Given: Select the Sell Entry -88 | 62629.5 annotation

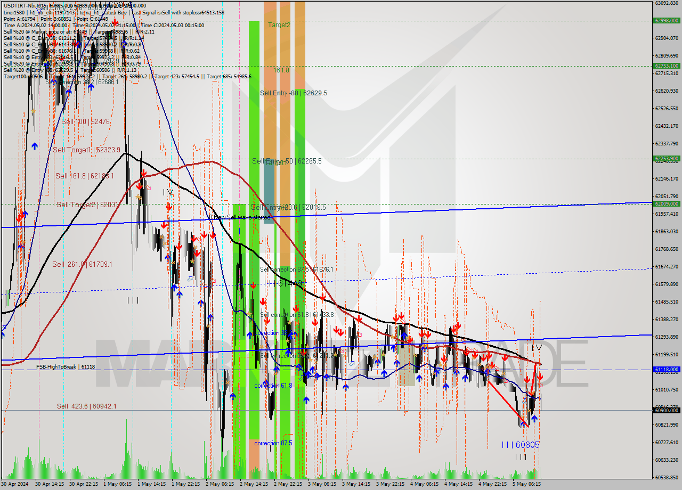Looking at the screenshot, I should 294,93.
